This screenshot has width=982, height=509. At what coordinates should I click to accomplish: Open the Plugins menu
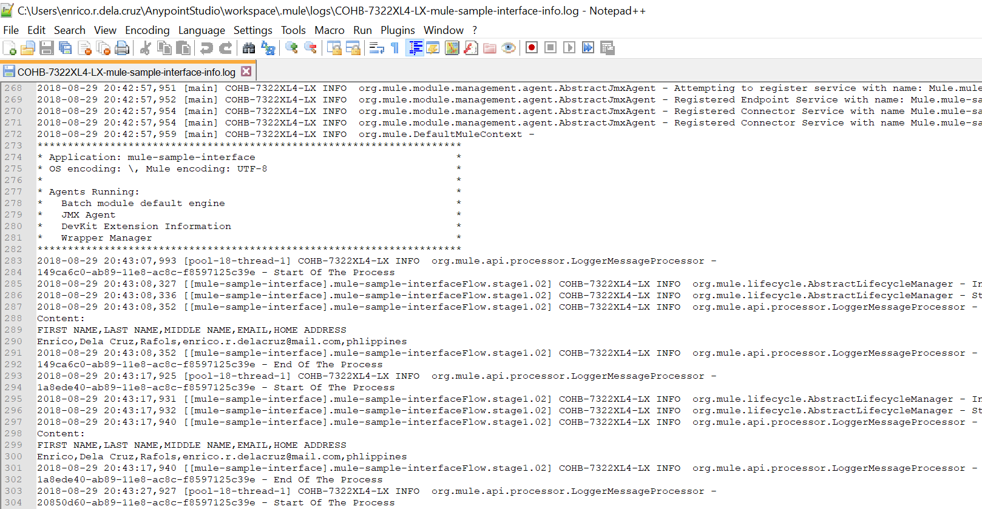398,30
